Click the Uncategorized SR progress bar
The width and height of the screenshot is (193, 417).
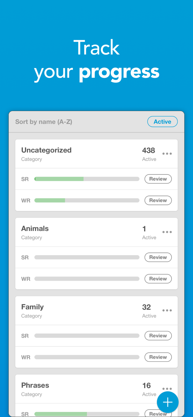pyautogui.click(x=87, y=179)
